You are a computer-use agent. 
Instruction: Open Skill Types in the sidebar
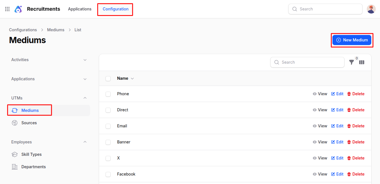(31, 154)
